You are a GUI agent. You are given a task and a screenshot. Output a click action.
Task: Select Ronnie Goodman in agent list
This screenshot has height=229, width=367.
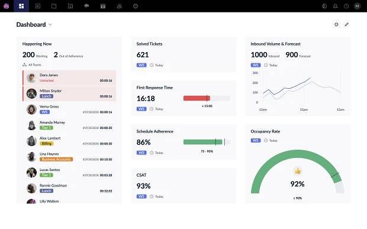69,188
